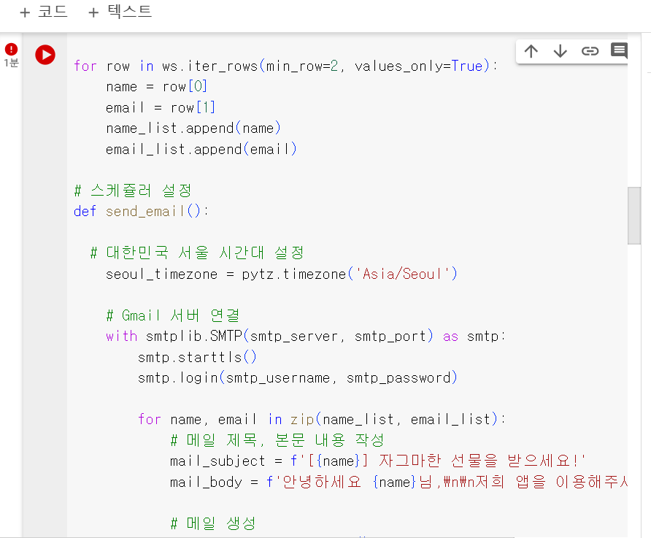
Task: Add a new text cell (+ 텍스트)
Action: coord(120,12)
